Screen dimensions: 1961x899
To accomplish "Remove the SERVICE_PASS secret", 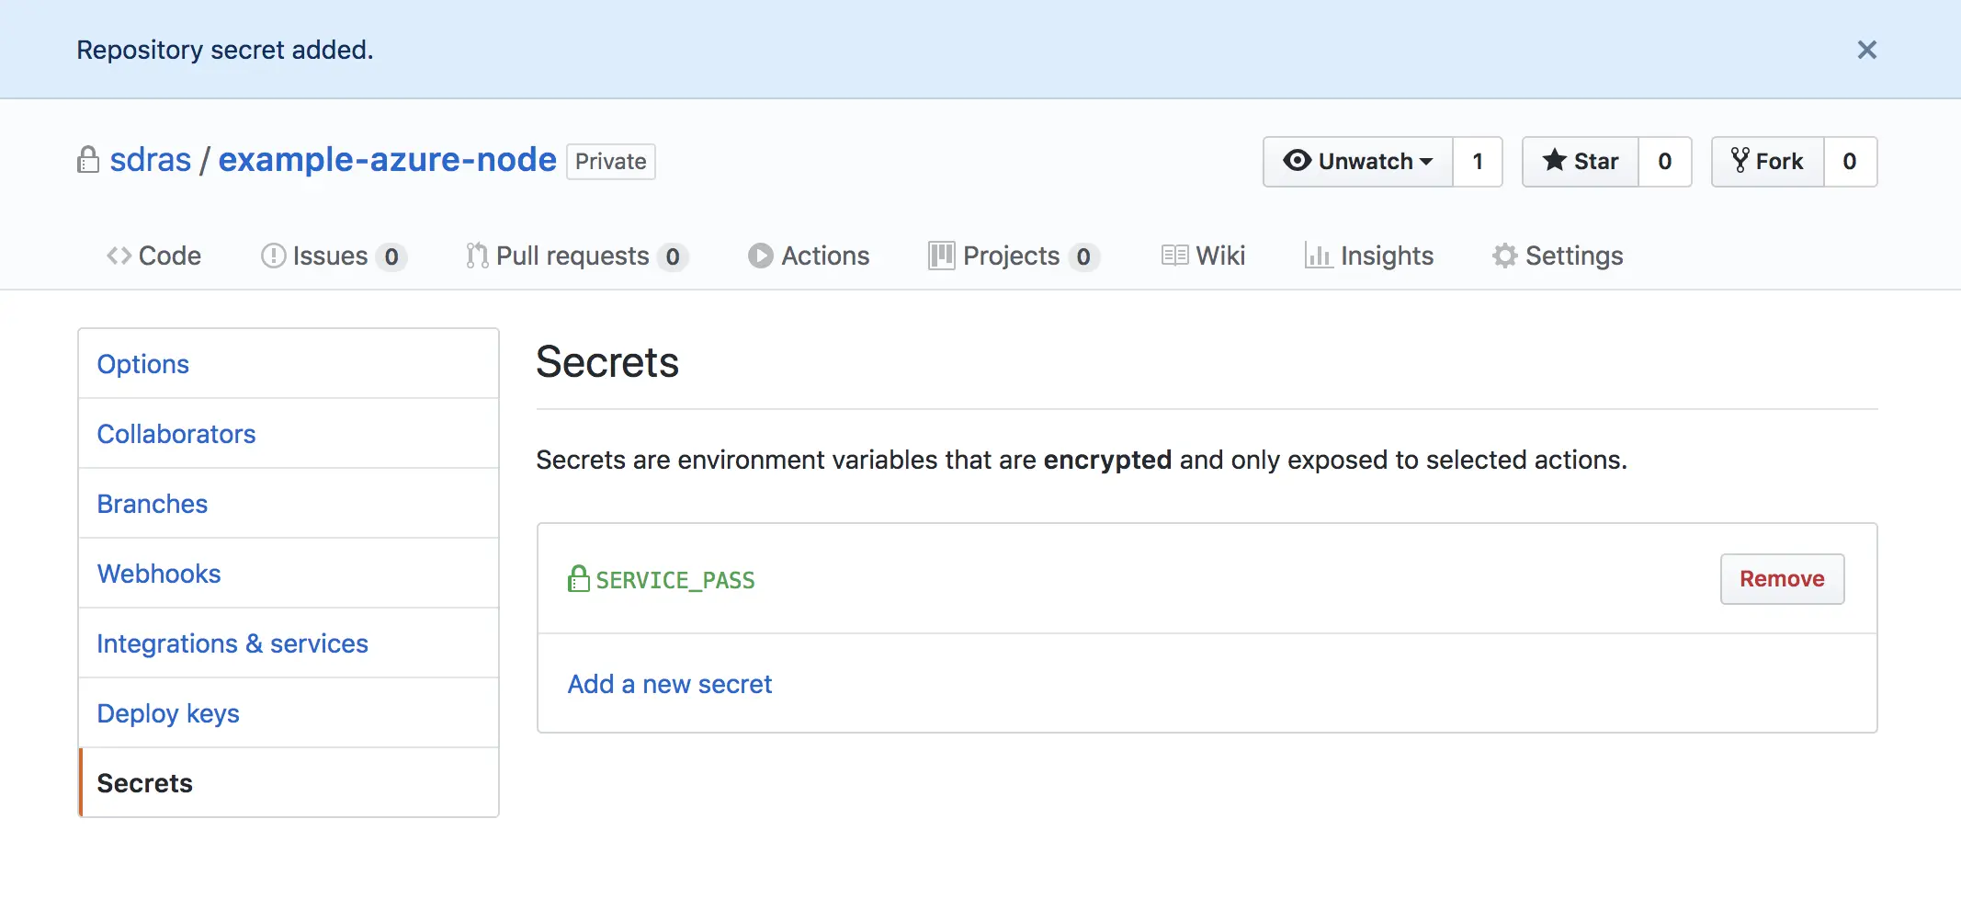I will (x=1781, y=579).
